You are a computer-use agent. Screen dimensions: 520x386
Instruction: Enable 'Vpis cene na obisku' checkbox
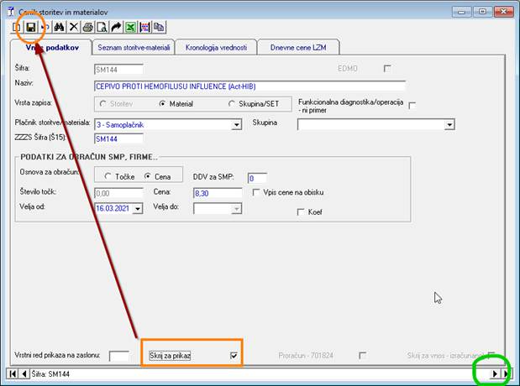257,192
